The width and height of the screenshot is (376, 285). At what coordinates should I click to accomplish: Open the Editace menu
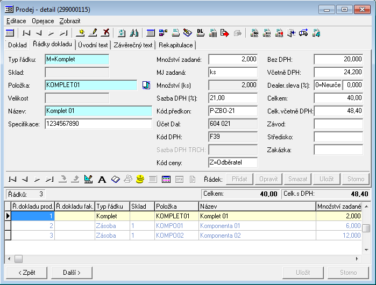pyautogui.click(x=16, y=21)
